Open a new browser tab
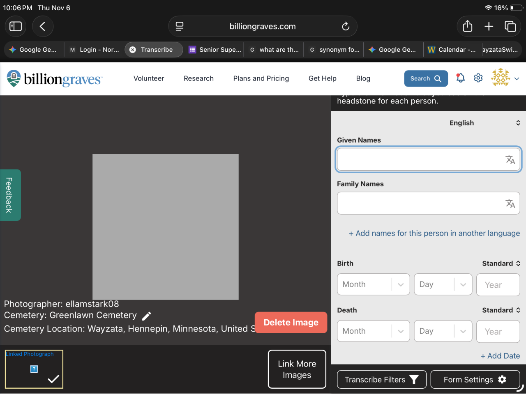The width and height of the screenshot is (526, 394). click(489, 26)
